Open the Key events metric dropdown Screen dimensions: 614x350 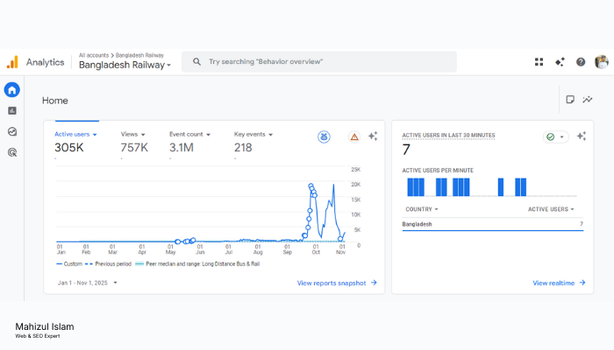point(253,135)
